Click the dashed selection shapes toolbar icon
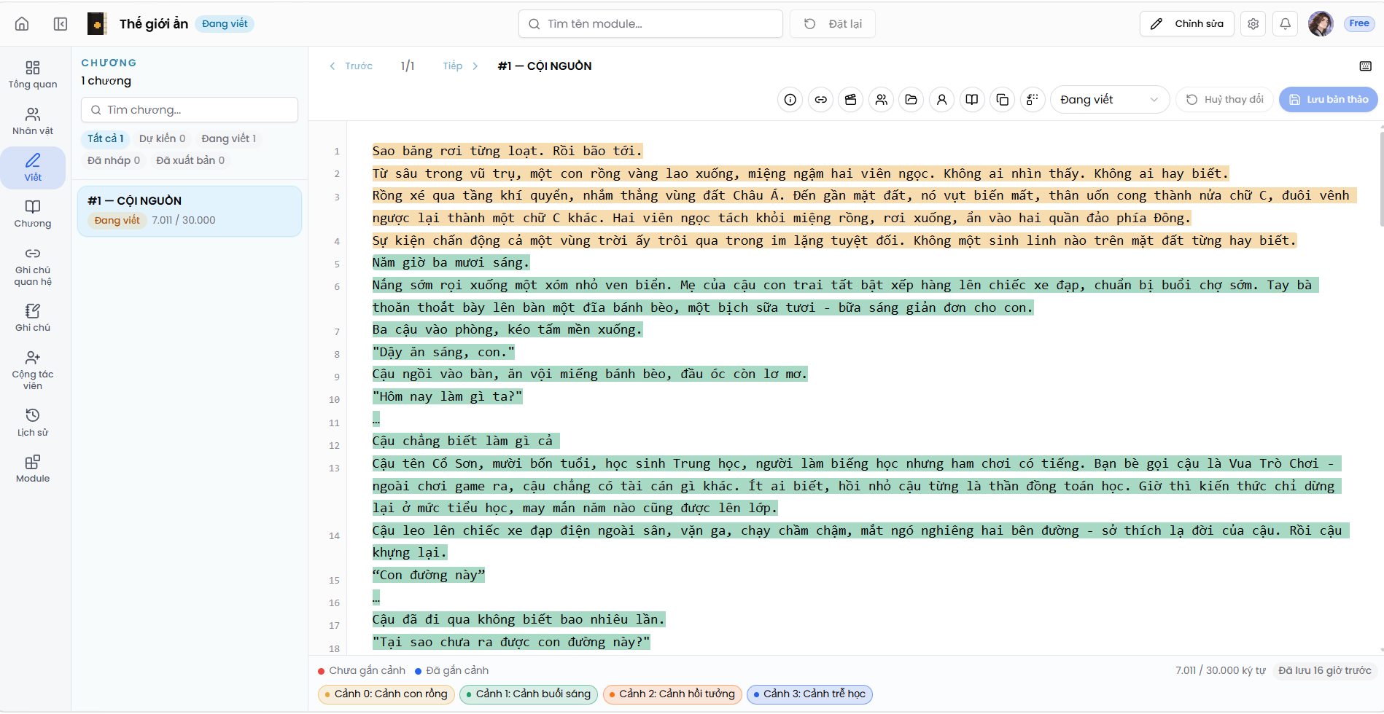 coord(1033,100)
